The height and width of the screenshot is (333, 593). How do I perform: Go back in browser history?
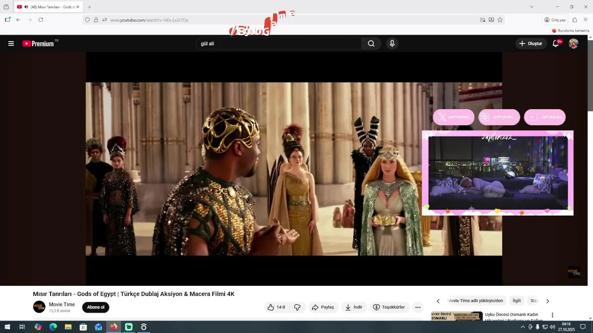pos(19,20)
